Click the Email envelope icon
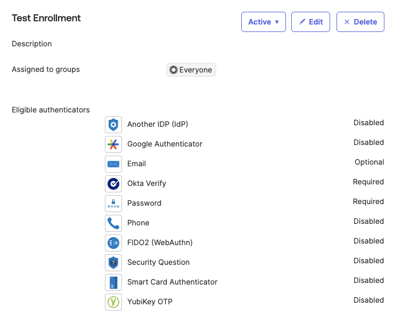 click(x=113, y=164)
